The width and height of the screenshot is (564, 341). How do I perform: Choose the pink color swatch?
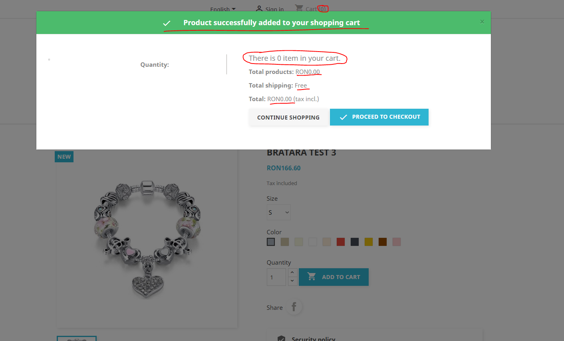click(x=397, y=242)
